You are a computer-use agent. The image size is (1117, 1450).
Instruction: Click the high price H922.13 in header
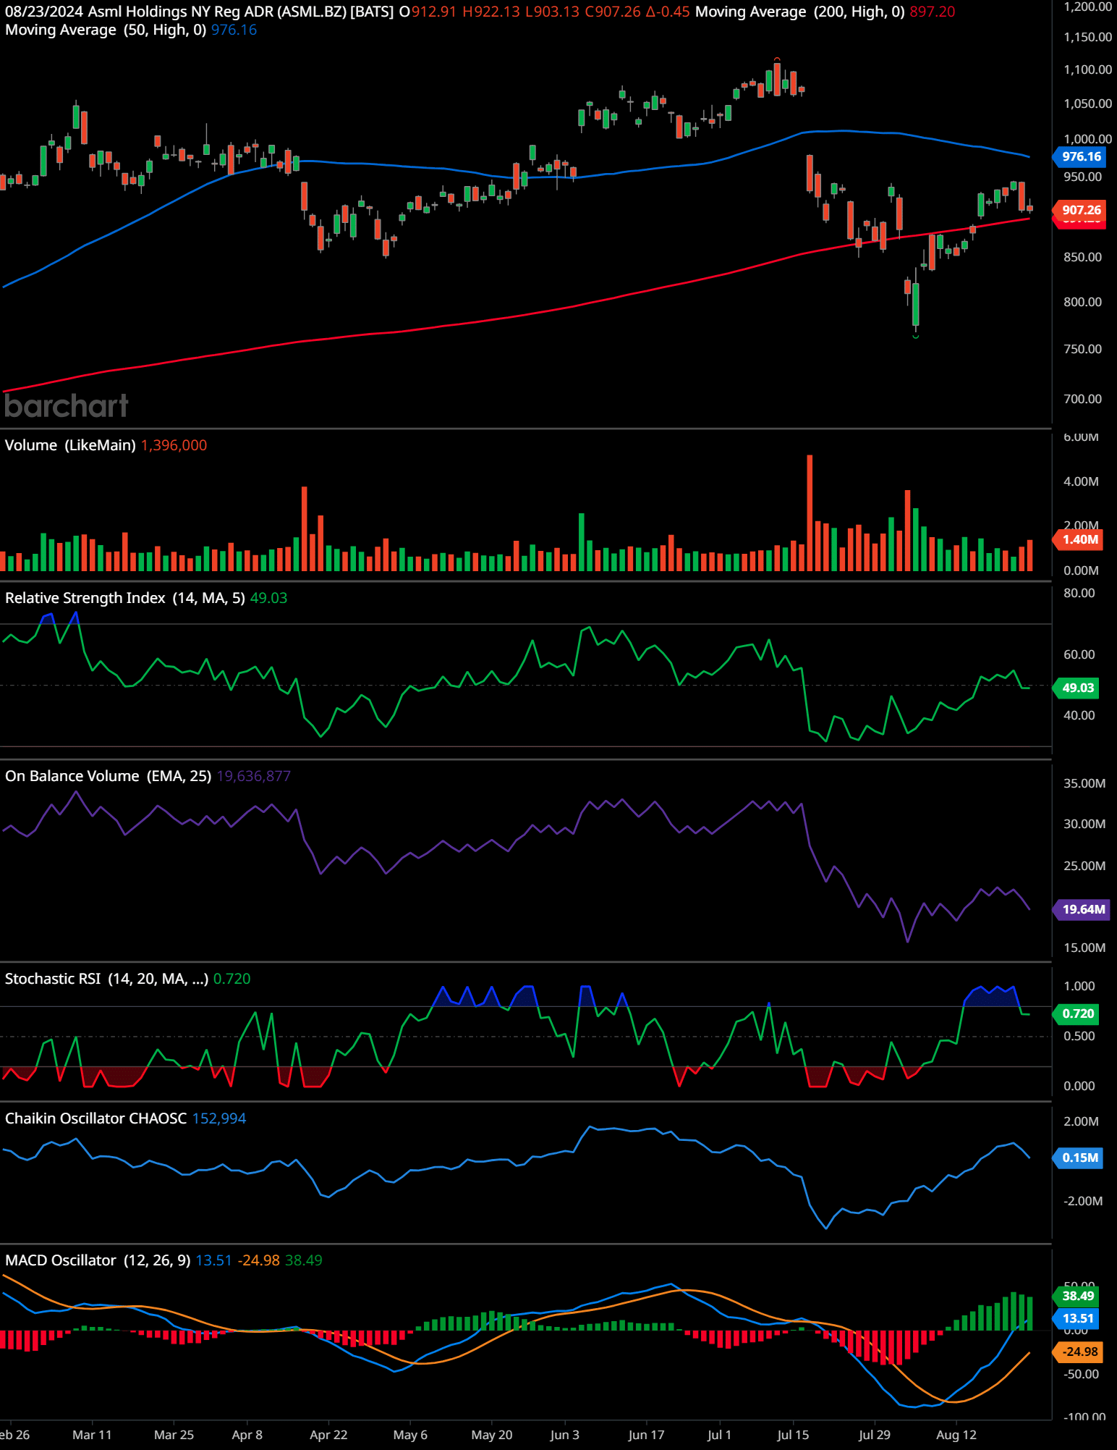(x=491, y=12)
